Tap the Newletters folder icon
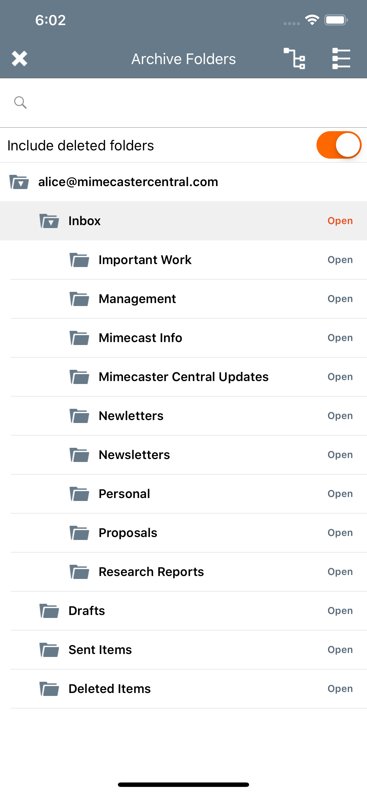The image size is (367, 794). coord(79,416)
